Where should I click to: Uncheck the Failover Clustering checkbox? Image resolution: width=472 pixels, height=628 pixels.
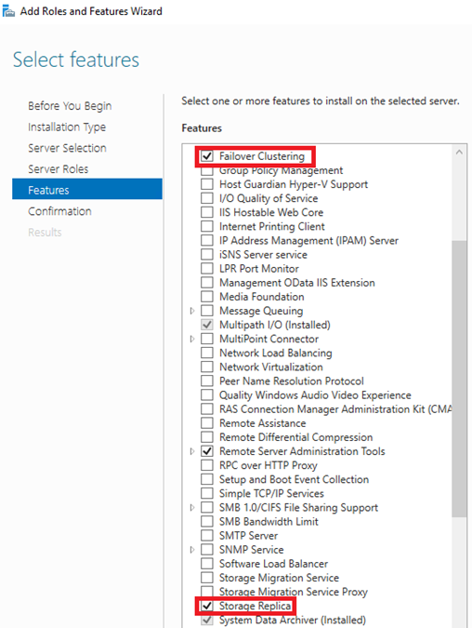click(207, 155)
